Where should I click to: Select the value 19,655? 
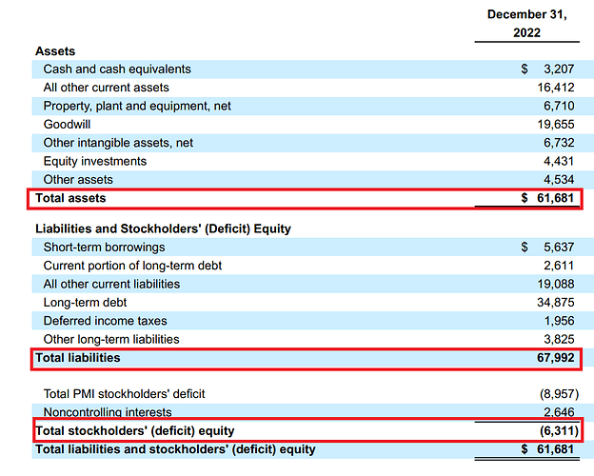point(556,125)
